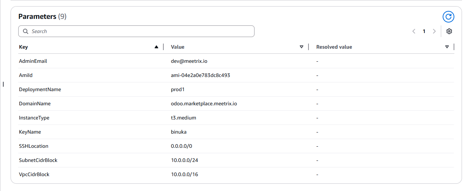Click the magnifier icon in search box
The image size is (466, 191).
point(26,31)
